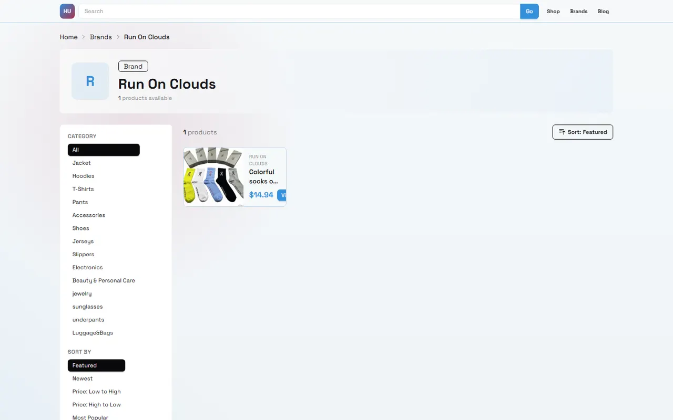Screen dimensions: 673x420
Task: Filter by jewelry category
Action: click(82, 294)
